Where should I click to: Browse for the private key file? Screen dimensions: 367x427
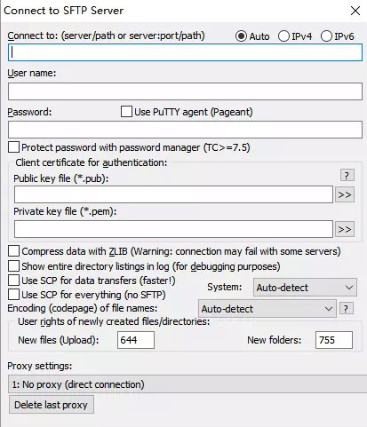pos(345,229)
